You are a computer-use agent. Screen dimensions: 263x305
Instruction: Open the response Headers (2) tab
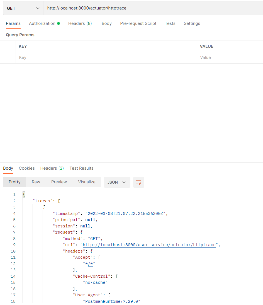52,168
